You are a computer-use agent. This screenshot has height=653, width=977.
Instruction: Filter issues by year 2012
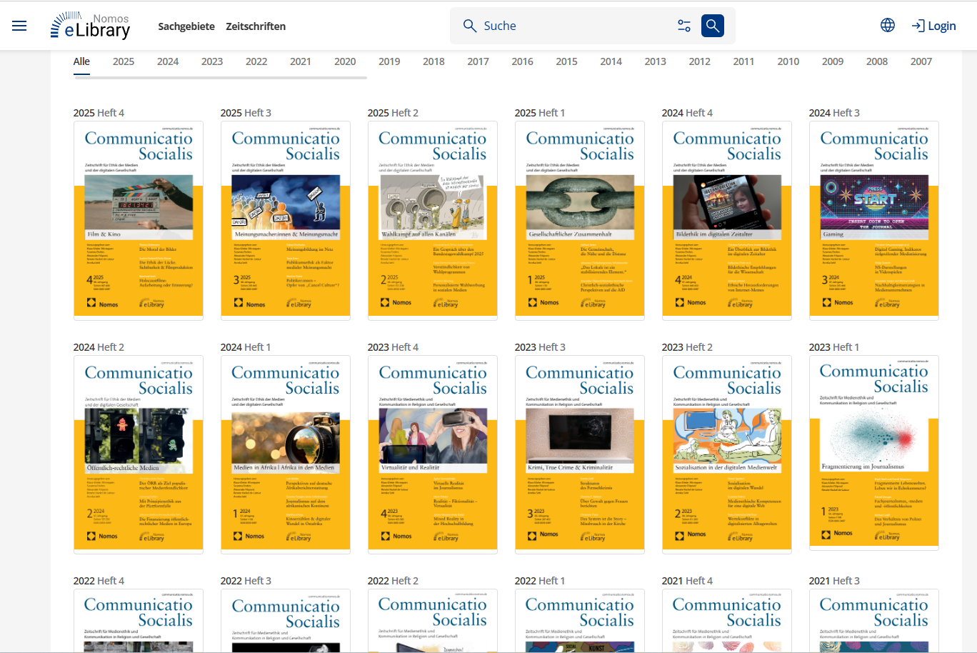tap(699, 61)
